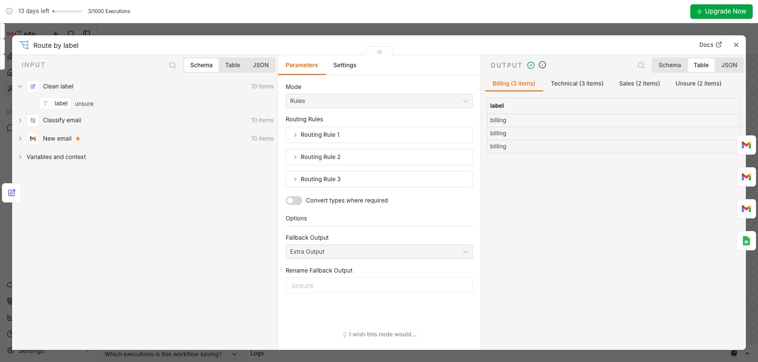Click the trial info icon
The image size is (758, 362).
(x=9, y=11)
